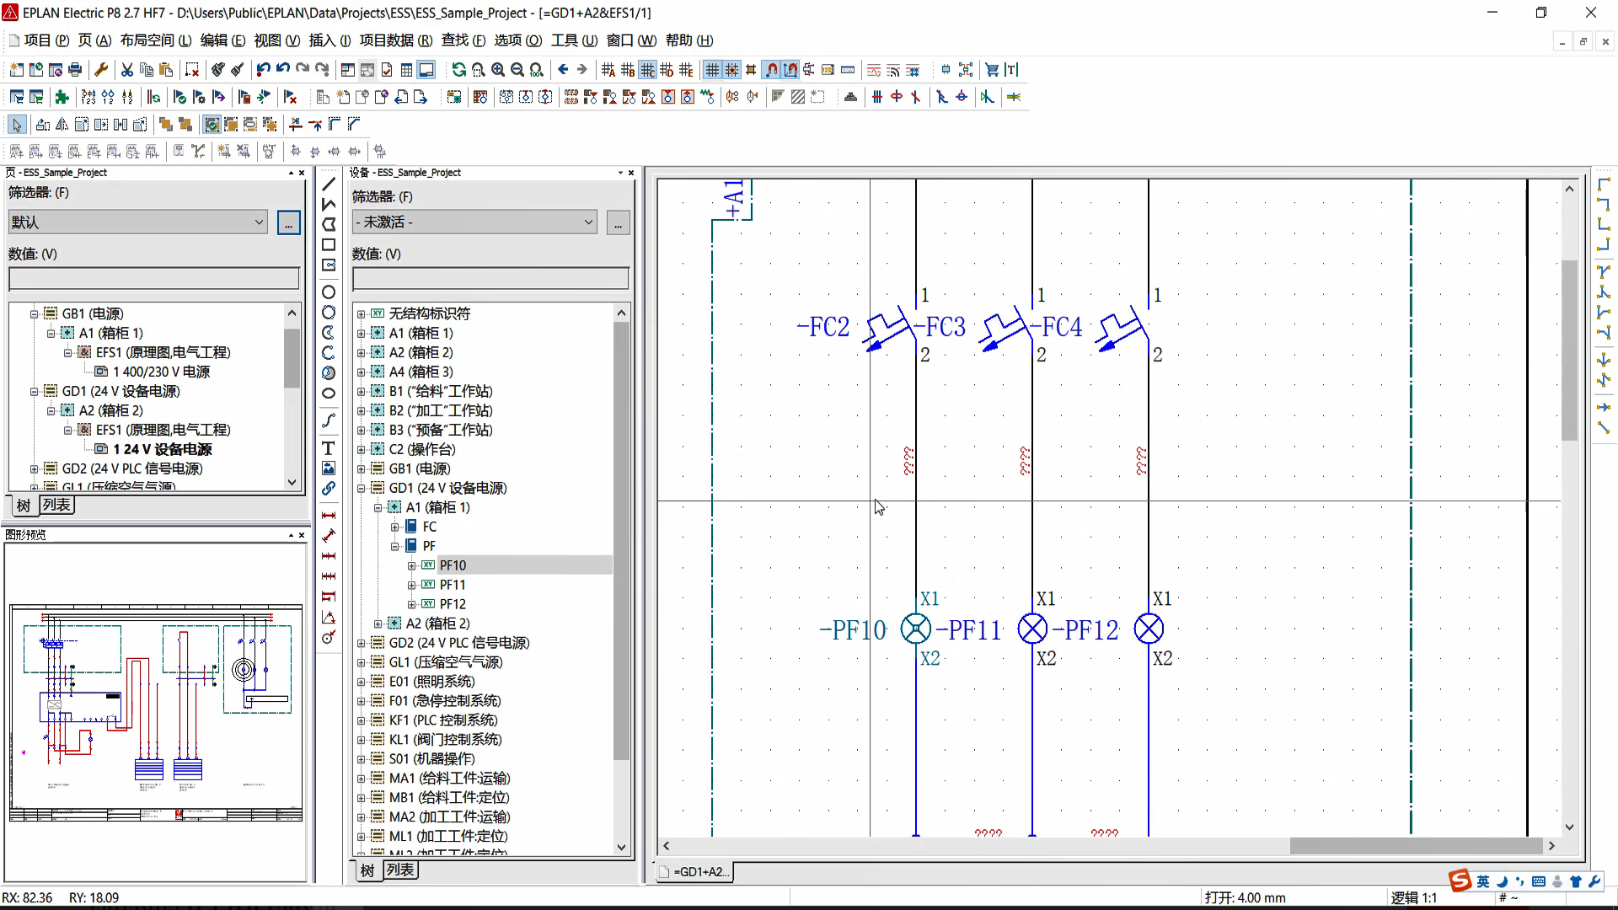Image resolution: width=1618 pixels, height=910 pixels.
Task: Insert text with the T tool
Action: point(329,447)
